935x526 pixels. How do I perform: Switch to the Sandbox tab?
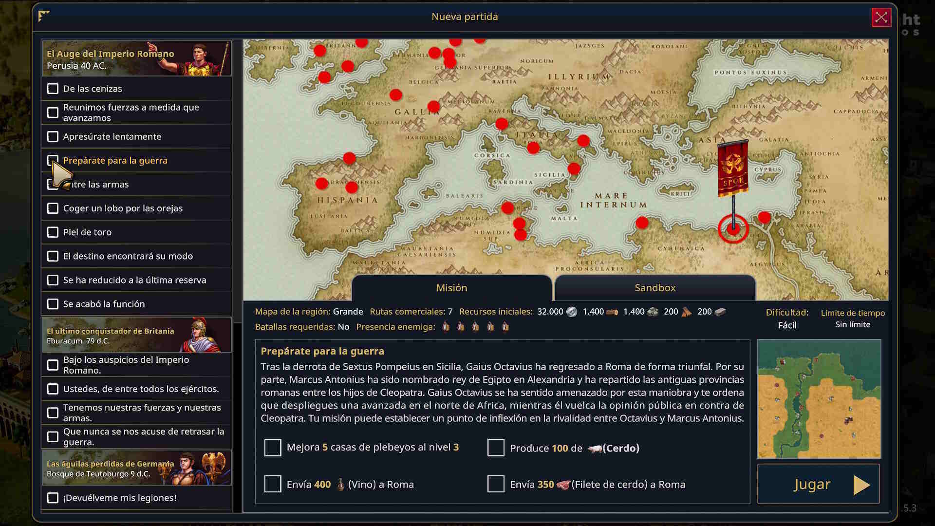654,288
